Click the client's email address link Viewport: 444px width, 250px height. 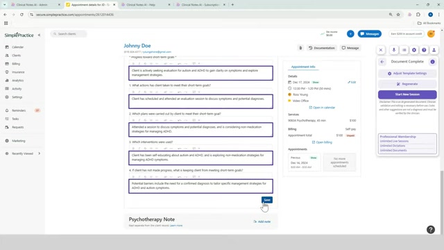(157, 52)
